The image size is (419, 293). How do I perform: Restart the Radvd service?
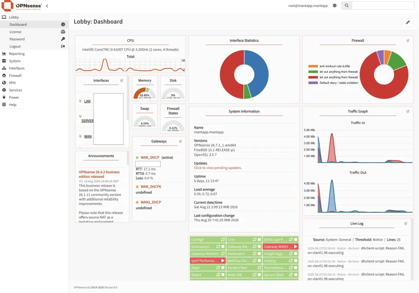tap(218, 275)
